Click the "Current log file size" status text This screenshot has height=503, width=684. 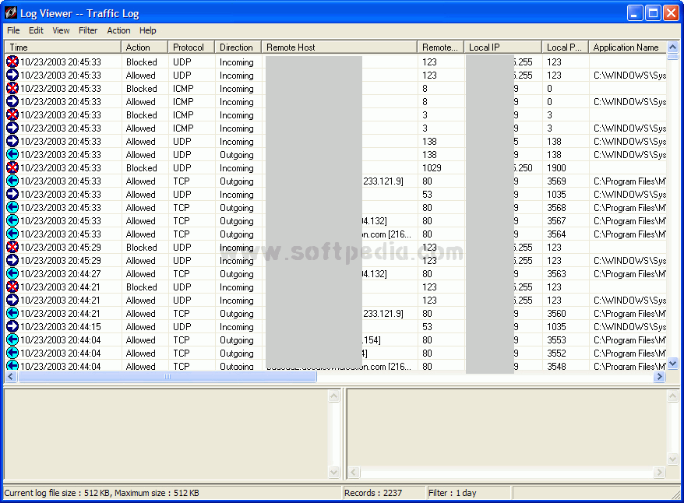point(101,493)
